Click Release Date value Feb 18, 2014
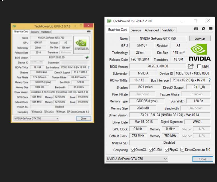The image size is (217, 182). [140, 59]
